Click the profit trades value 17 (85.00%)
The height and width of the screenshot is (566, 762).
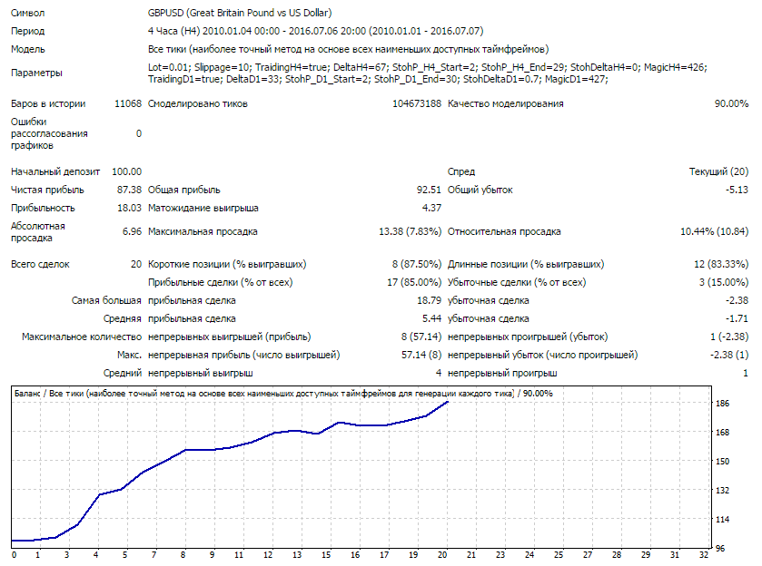413,282
